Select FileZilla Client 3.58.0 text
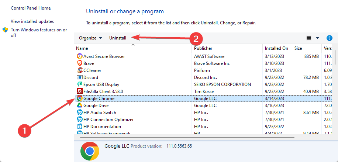Viewport: 338px width, 162px height. [103, 91]
